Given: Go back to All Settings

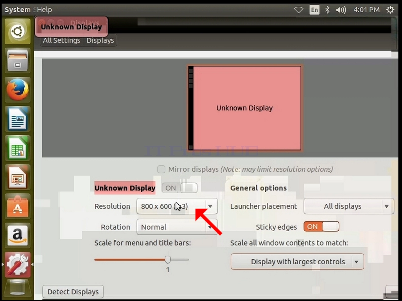Looking at the screenshot, I should [61, 41].
